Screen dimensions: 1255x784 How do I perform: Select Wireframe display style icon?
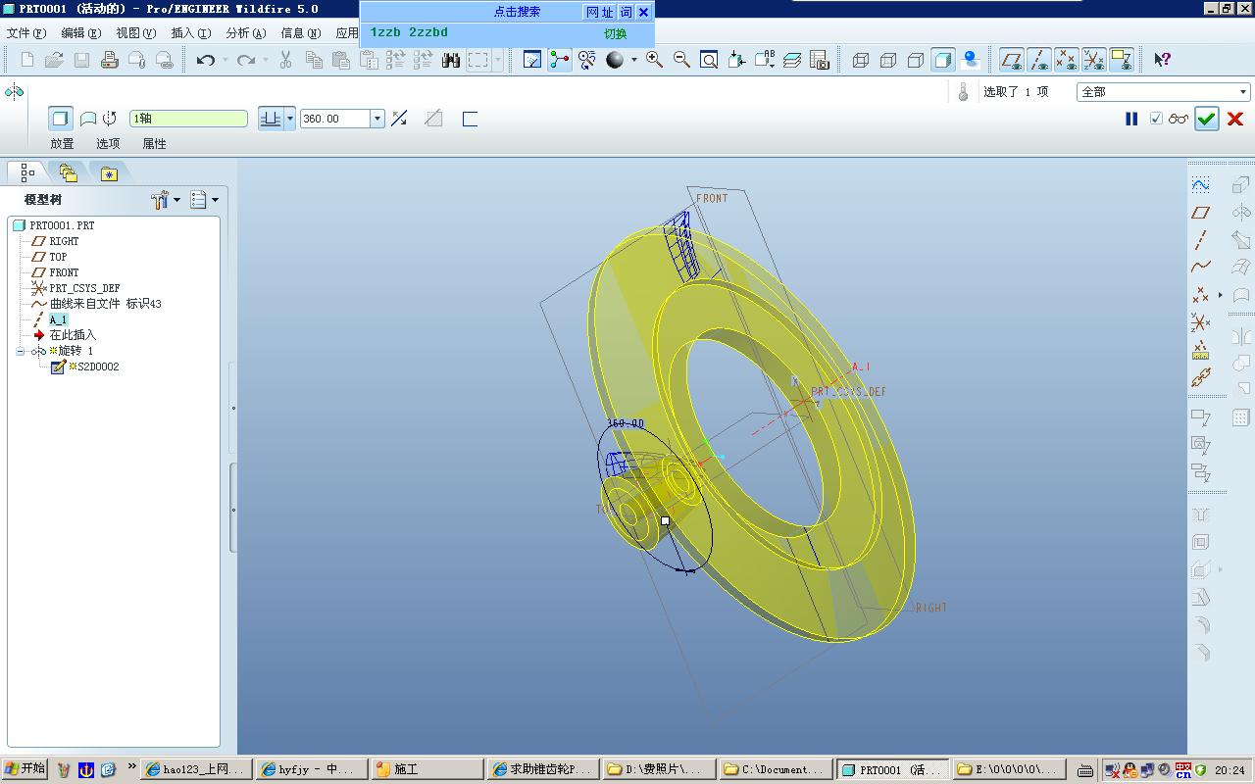pyautogui.click(x=860, y=60)
